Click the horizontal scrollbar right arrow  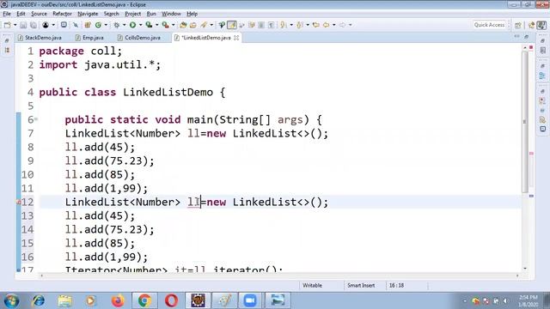coord(517,276)
